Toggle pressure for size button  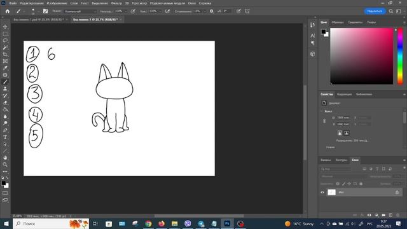238,11
